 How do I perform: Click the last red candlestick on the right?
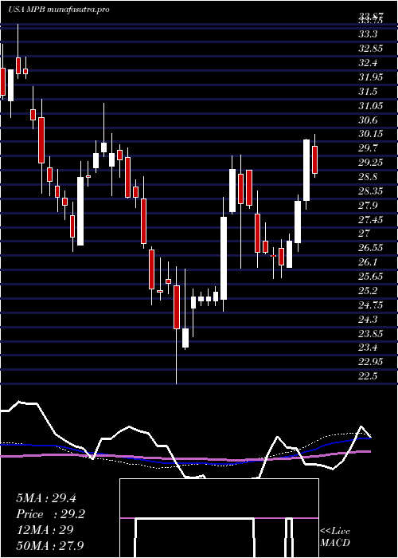(315, 159)
